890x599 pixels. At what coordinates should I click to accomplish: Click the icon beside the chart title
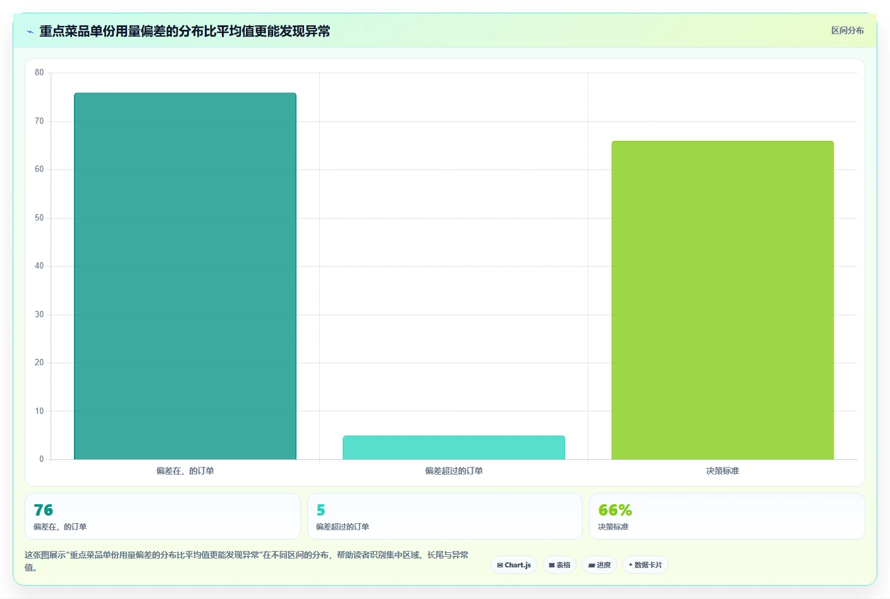(x=30, y=32)
